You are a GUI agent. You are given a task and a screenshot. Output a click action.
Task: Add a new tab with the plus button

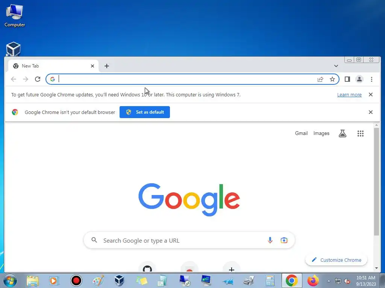pyautogui.click(x=106, y=66)
